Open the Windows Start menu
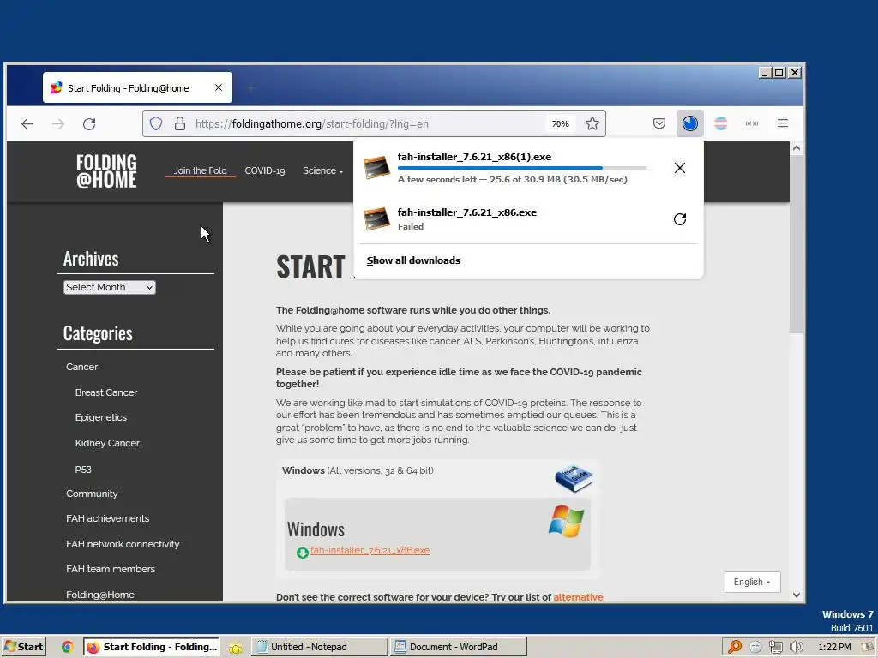The height and width of the screenshot is (658, 878). (x=23, y=647)
